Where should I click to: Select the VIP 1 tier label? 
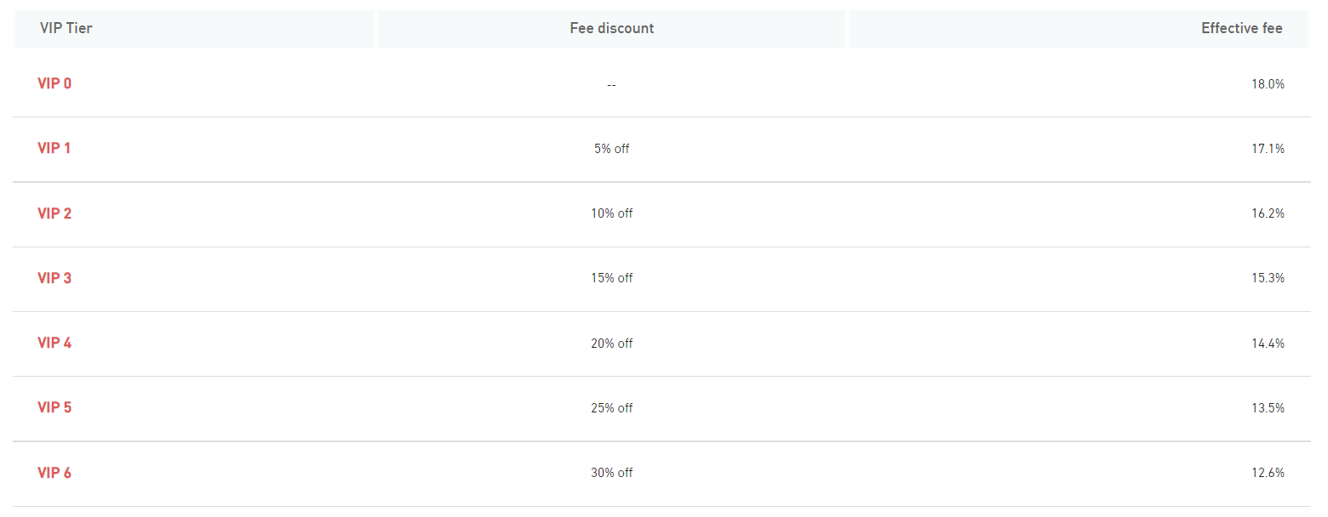tap(54, 148)
